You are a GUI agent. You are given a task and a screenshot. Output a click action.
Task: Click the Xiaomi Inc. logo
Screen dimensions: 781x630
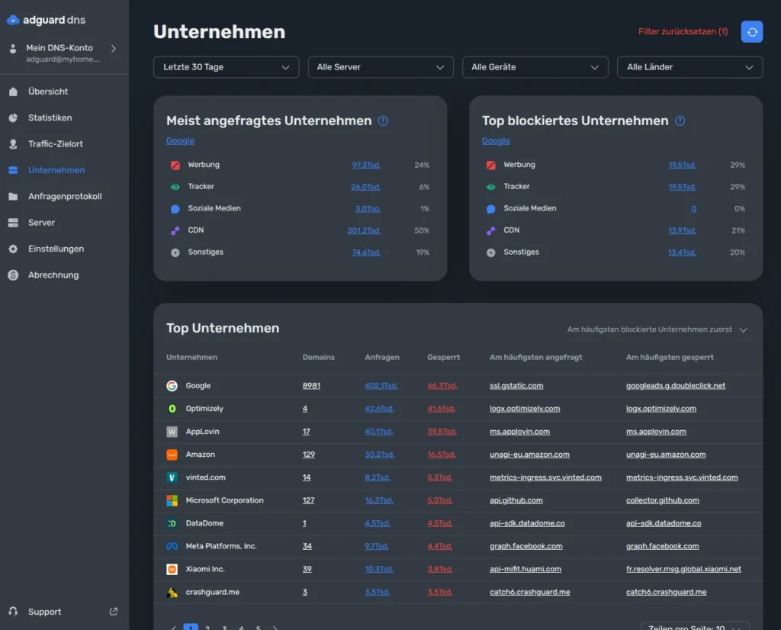(x=172, y=569)
